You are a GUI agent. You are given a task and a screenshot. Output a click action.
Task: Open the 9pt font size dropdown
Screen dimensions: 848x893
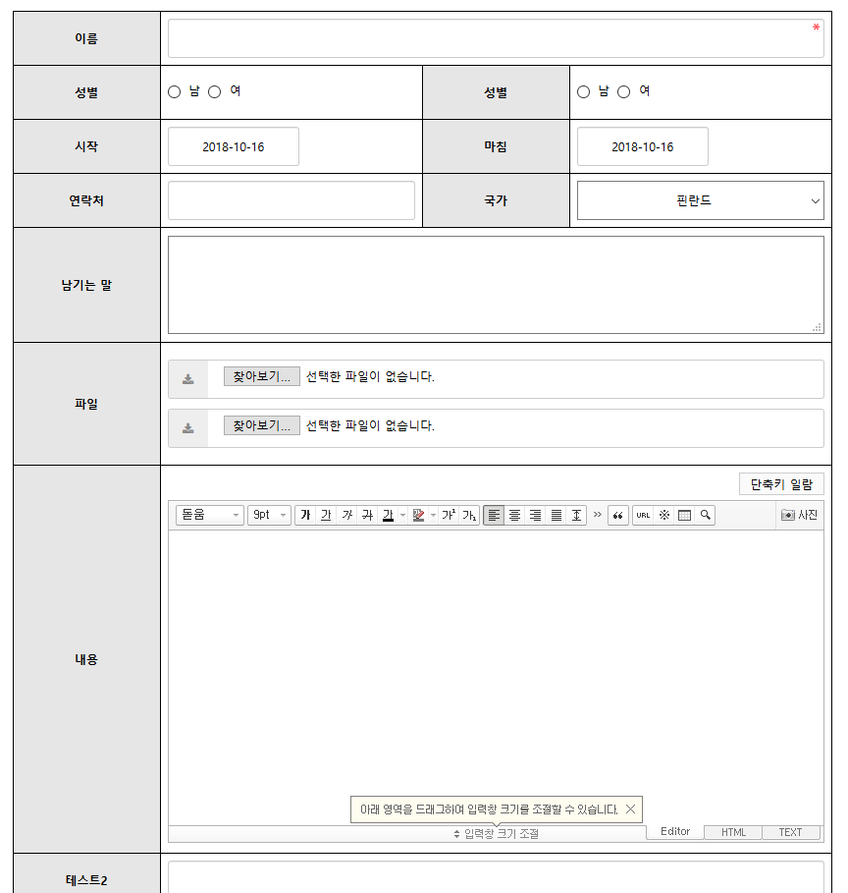[x=269, y=515]
